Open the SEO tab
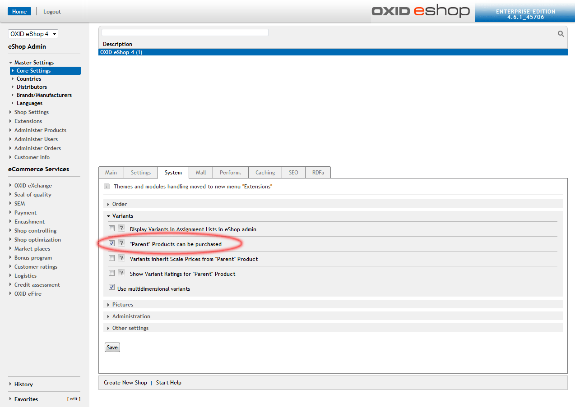Viewport: 575px width, 407px height. [293, 173]
